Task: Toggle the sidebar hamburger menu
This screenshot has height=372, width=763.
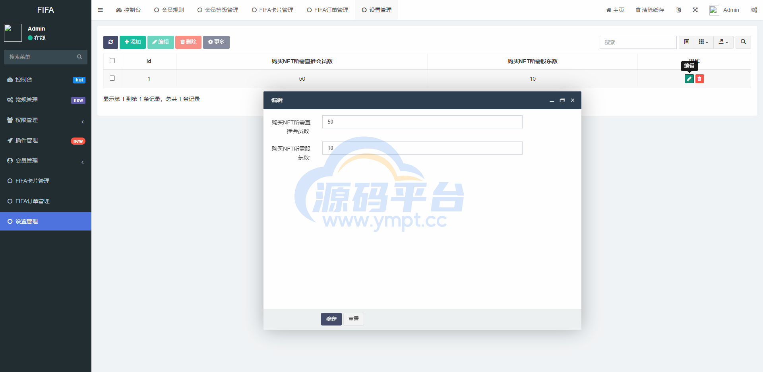Action: 100,10
